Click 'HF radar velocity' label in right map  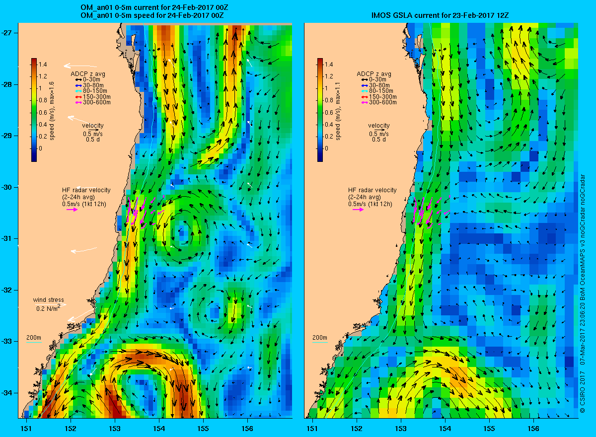372,190
